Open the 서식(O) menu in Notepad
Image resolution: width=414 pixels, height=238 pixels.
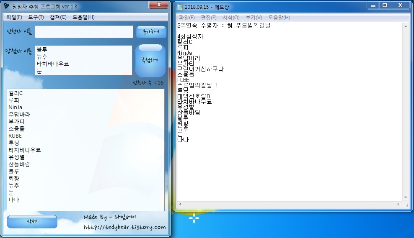click(x=231, y=18)
